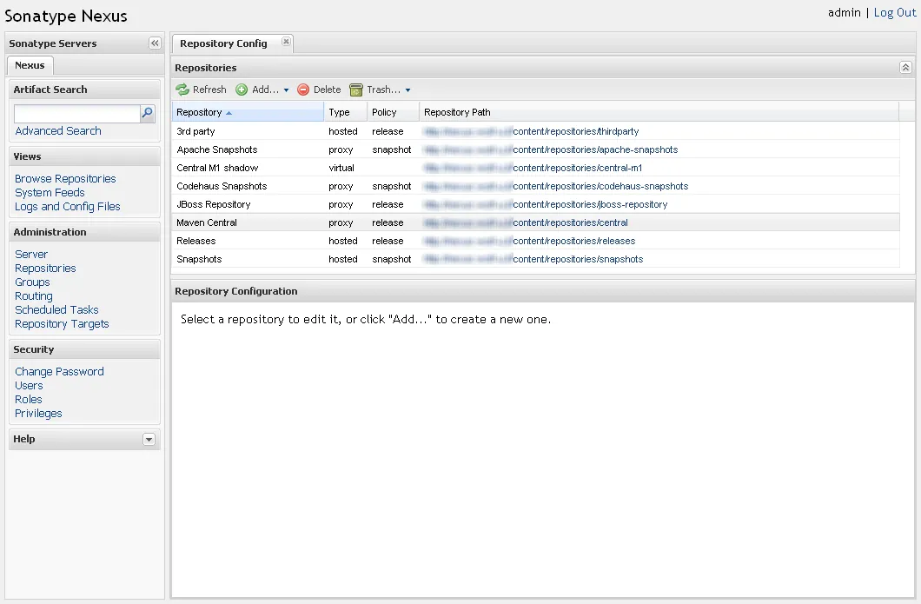
Task: Select the Nexus tab
Action: [30, 65]
